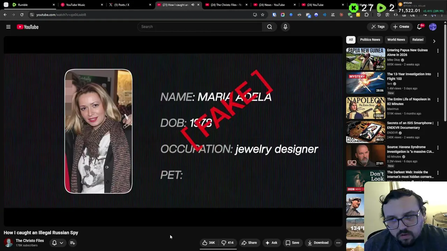The image size is (447, 251).
Task: Open Secrets of an ISIS Smartphone title
Action: [410, 125]
